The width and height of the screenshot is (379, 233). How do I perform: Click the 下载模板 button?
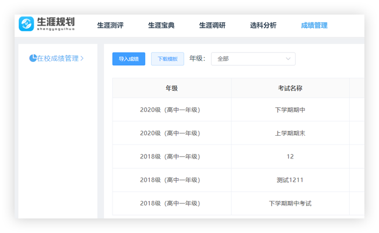(x=167, y=59)
